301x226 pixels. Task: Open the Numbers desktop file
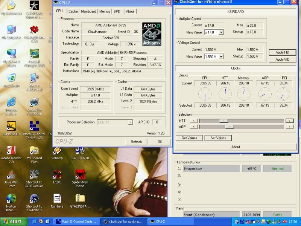click(x=57, y=201)
